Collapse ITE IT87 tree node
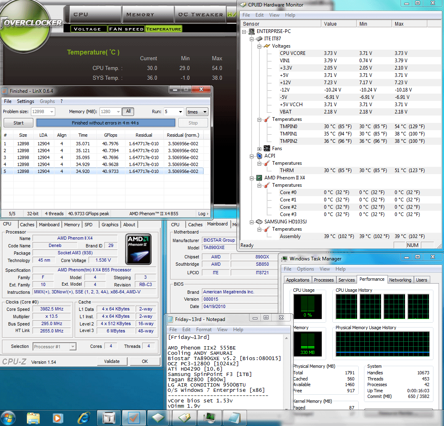 [x=252, y=39]
